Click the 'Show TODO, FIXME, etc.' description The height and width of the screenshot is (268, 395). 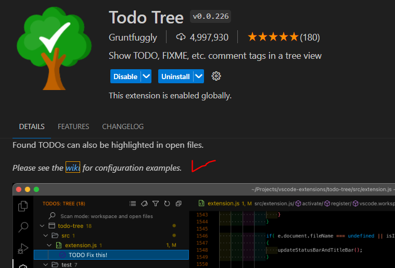click(215, 56)
